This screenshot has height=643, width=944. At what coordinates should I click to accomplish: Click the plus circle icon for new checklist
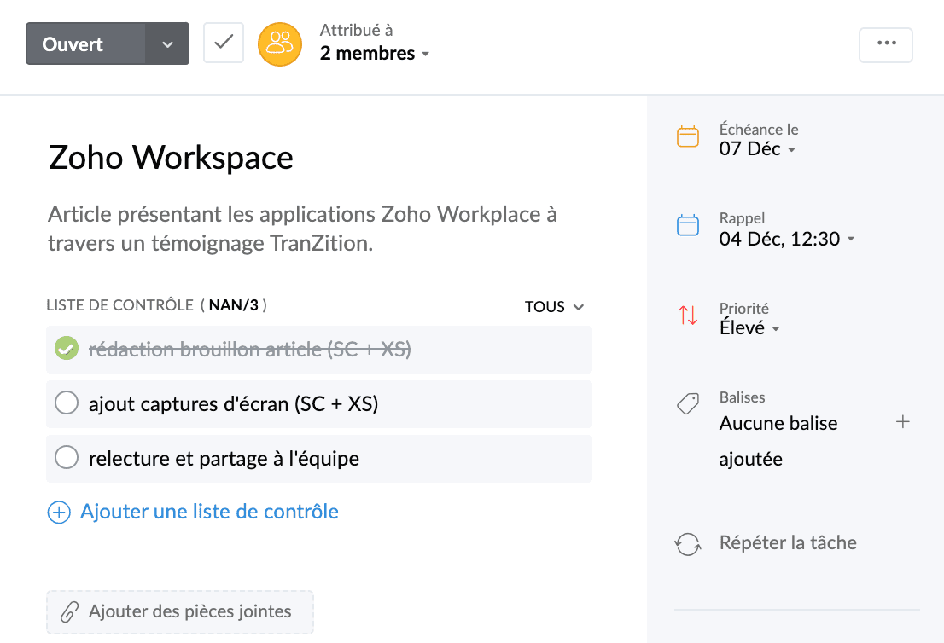(59, 513)
